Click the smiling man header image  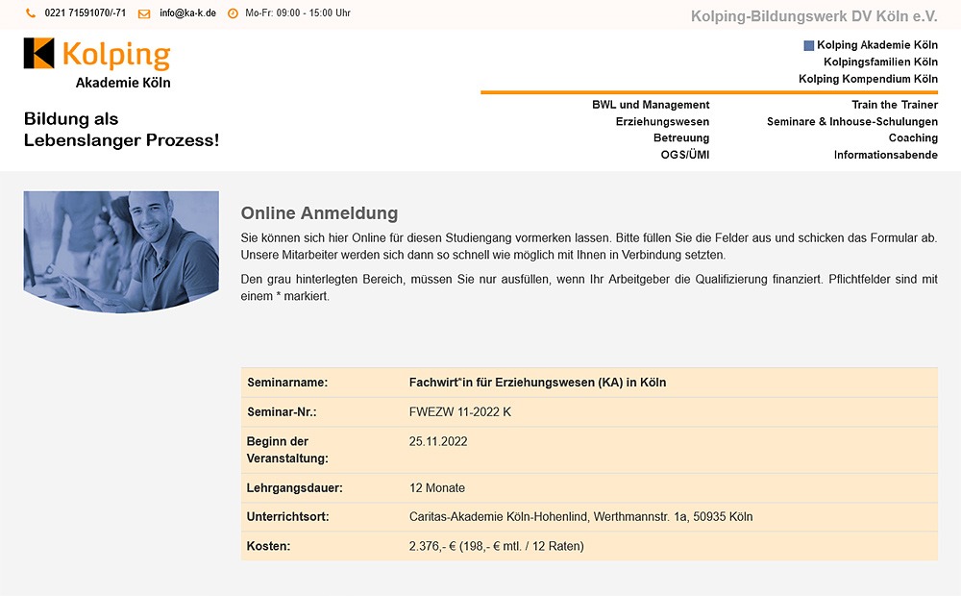point(121,252)
